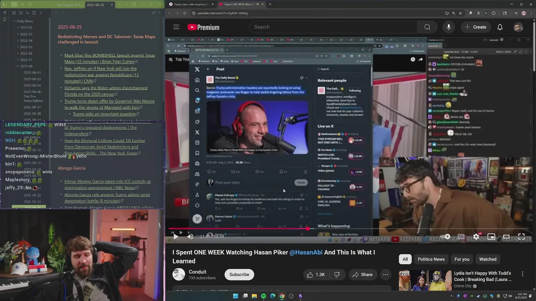
Task: Click the magnifier search button
Action: [x=427, y=27]
